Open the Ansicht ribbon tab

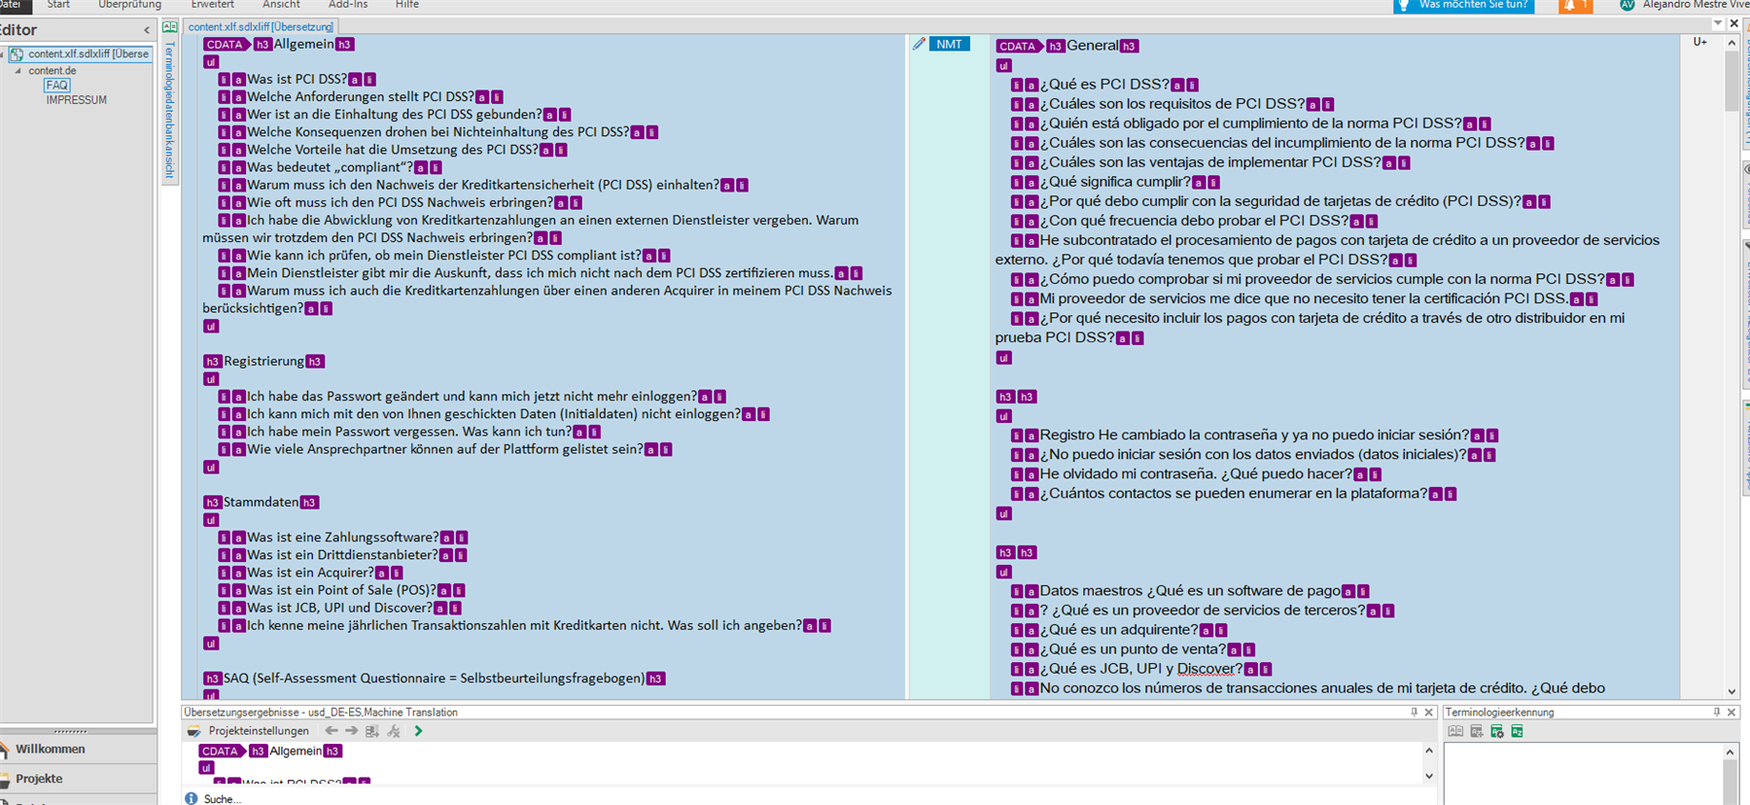pos(281,5)
